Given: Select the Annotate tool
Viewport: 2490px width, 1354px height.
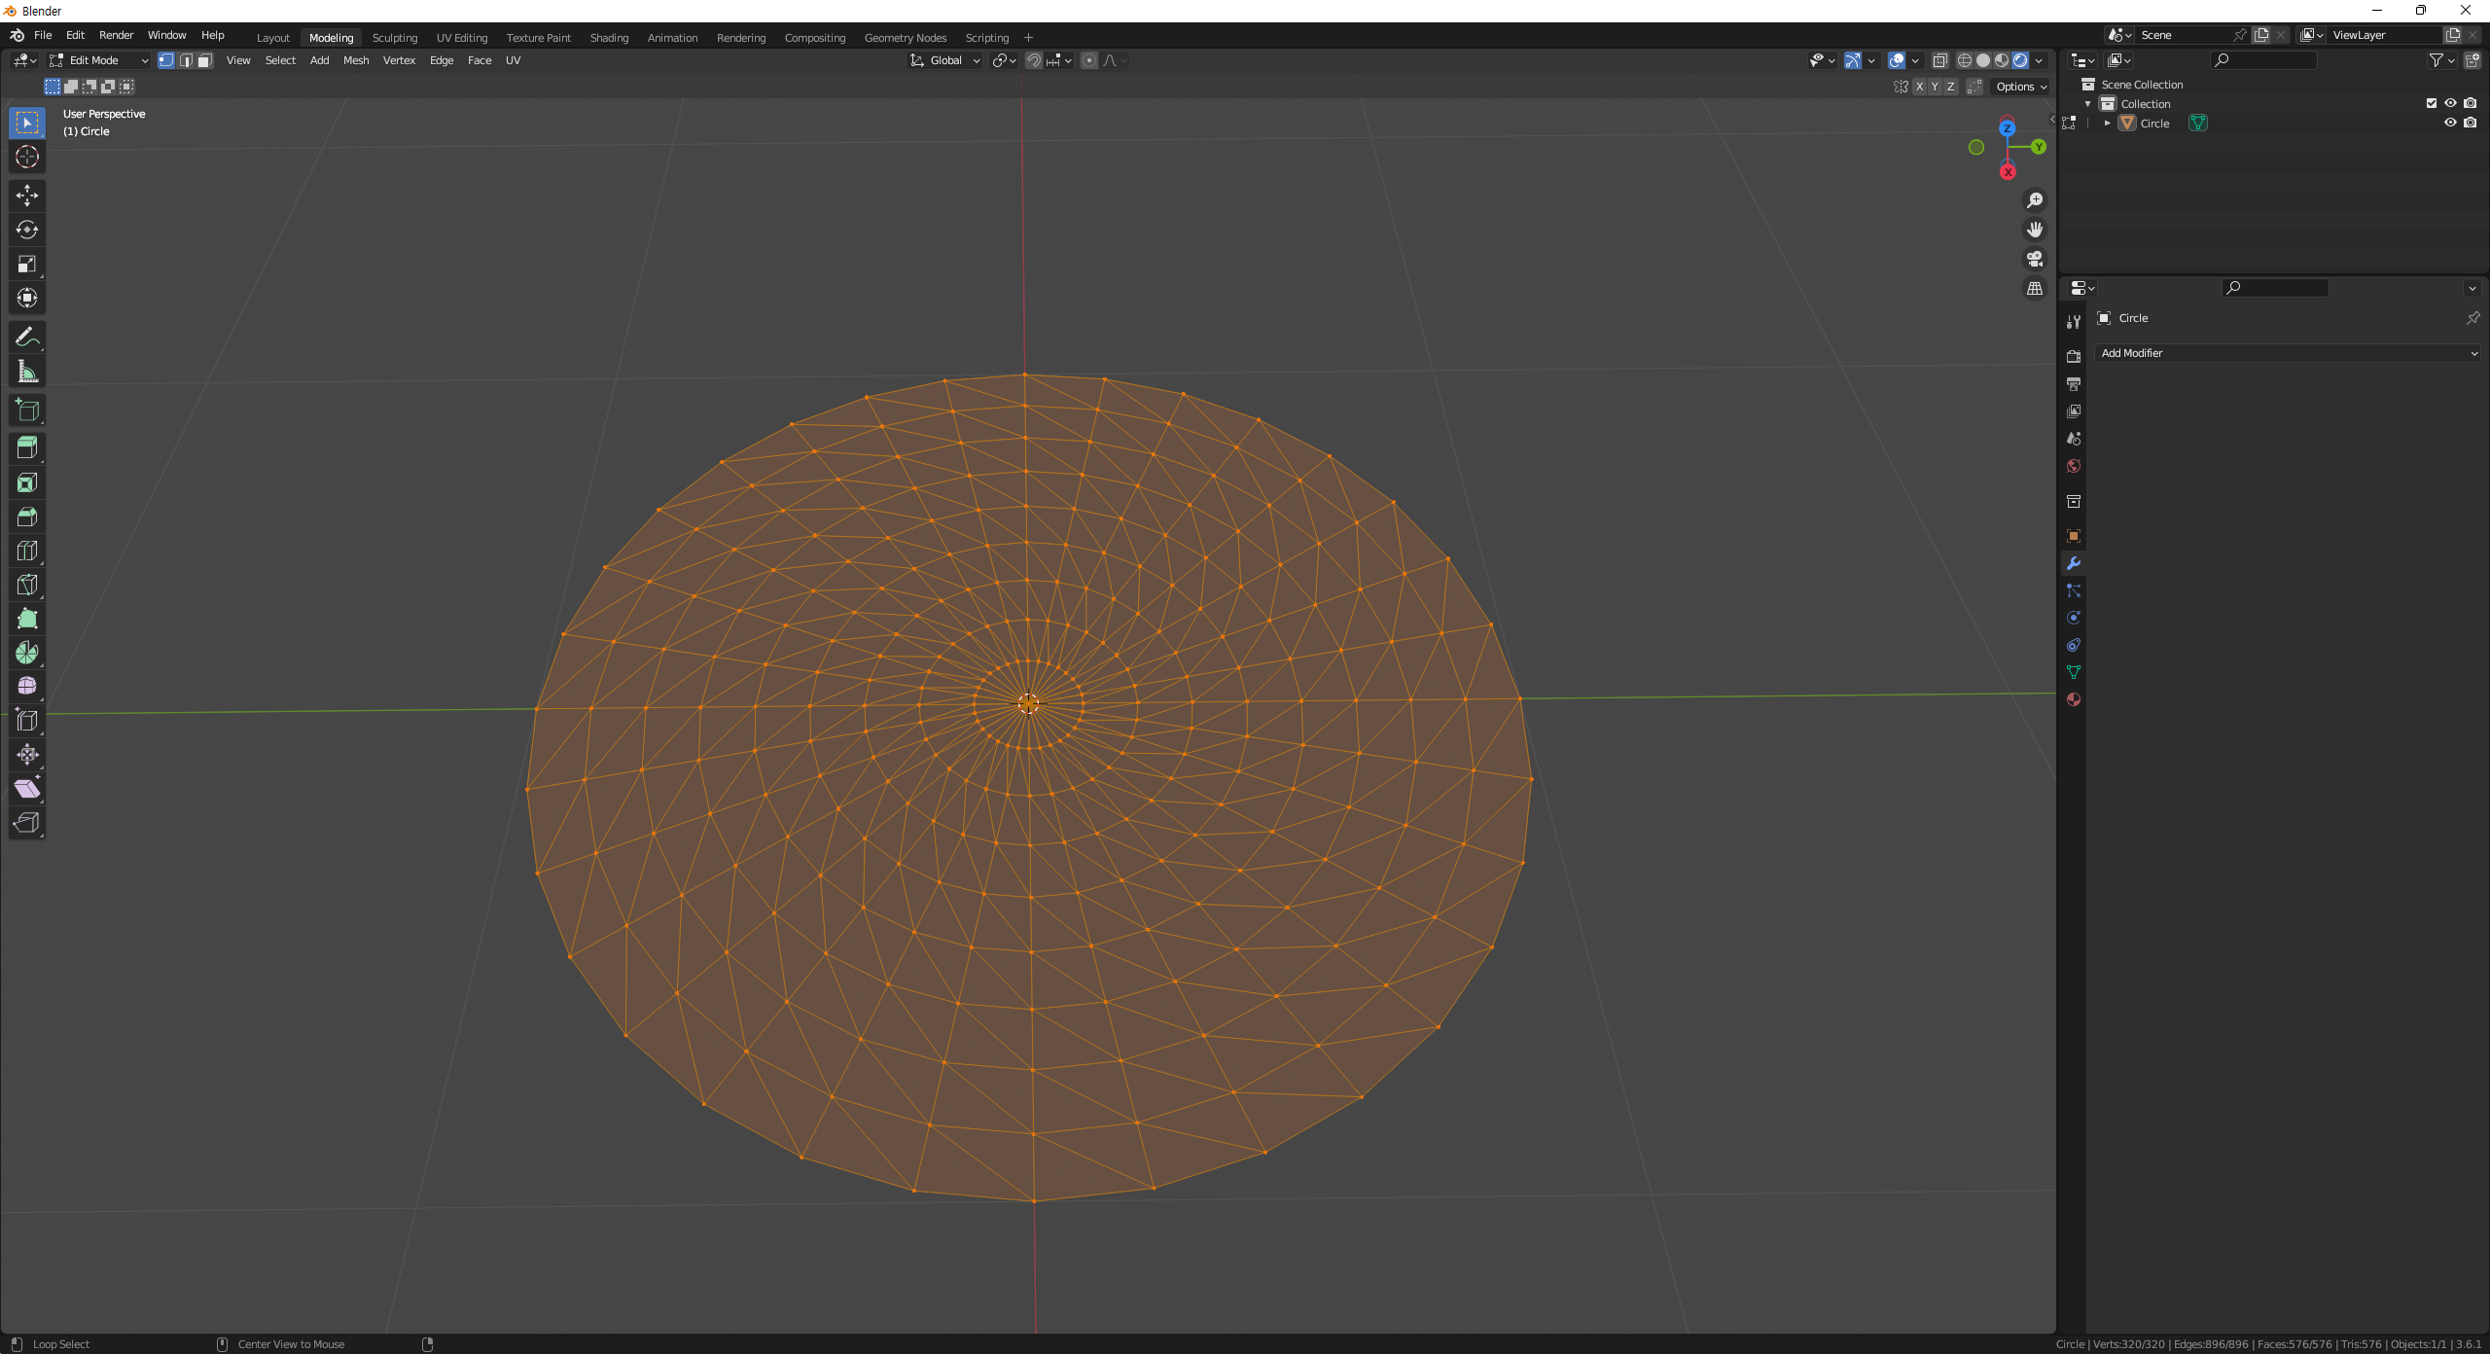Looking at the screenshot, I should [x=27, y=337].
